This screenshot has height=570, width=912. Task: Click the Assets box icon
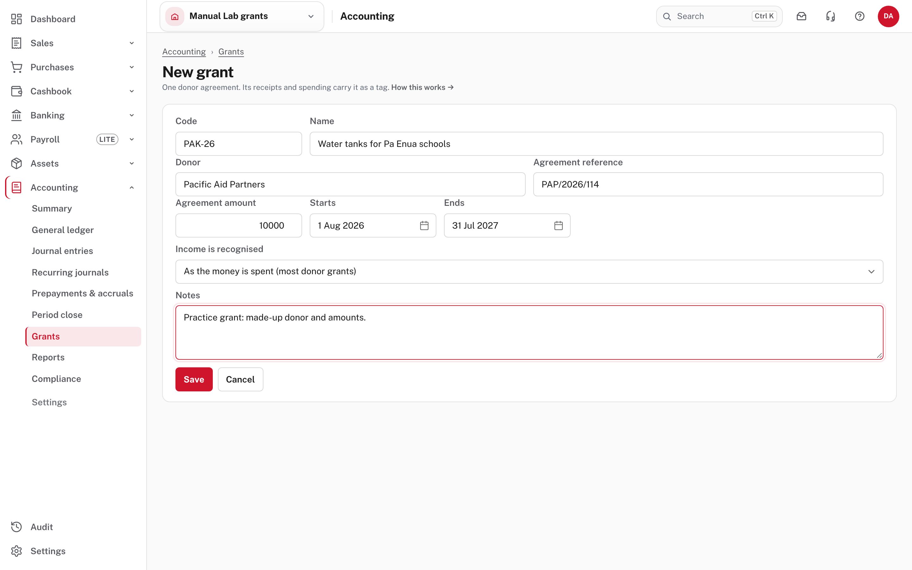[16, 164]
